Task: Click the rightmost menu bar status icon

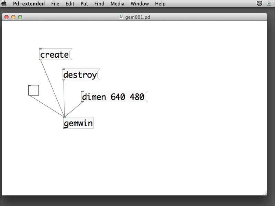Action: pyautogui.click(x=268, y=4)
